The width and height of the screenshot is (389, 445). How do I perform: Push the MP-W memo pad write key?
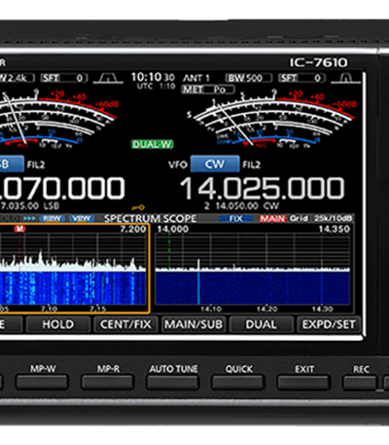pyautogui.click(x=42, y=382)
